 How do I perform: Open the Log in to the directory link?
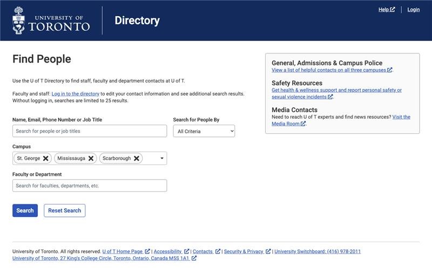[x=75, y=94]
